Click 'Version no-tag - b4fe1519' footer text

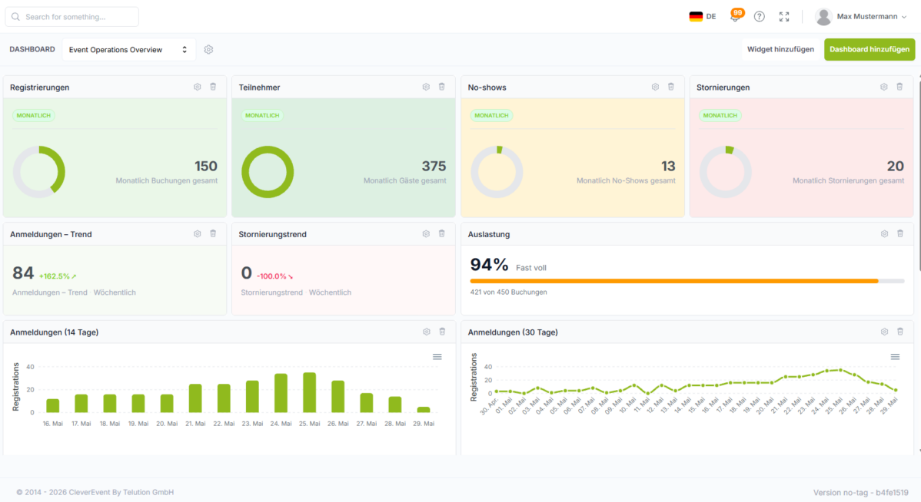coord(860,493)
